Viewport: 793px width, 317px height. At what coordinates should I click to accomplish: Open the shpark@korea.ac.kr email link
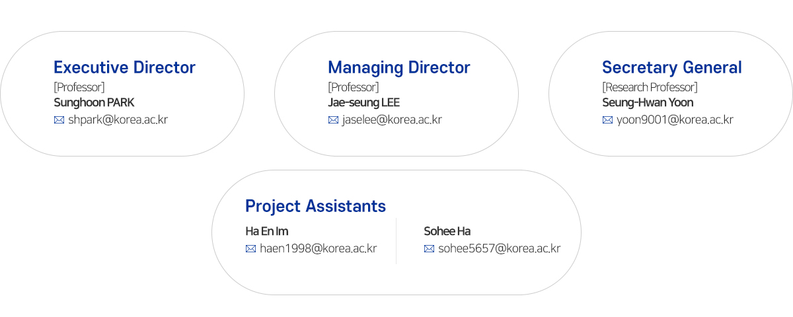[118, 120]
